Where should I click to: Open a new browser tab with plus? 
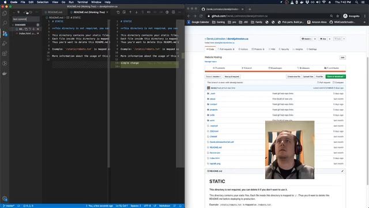250,9
